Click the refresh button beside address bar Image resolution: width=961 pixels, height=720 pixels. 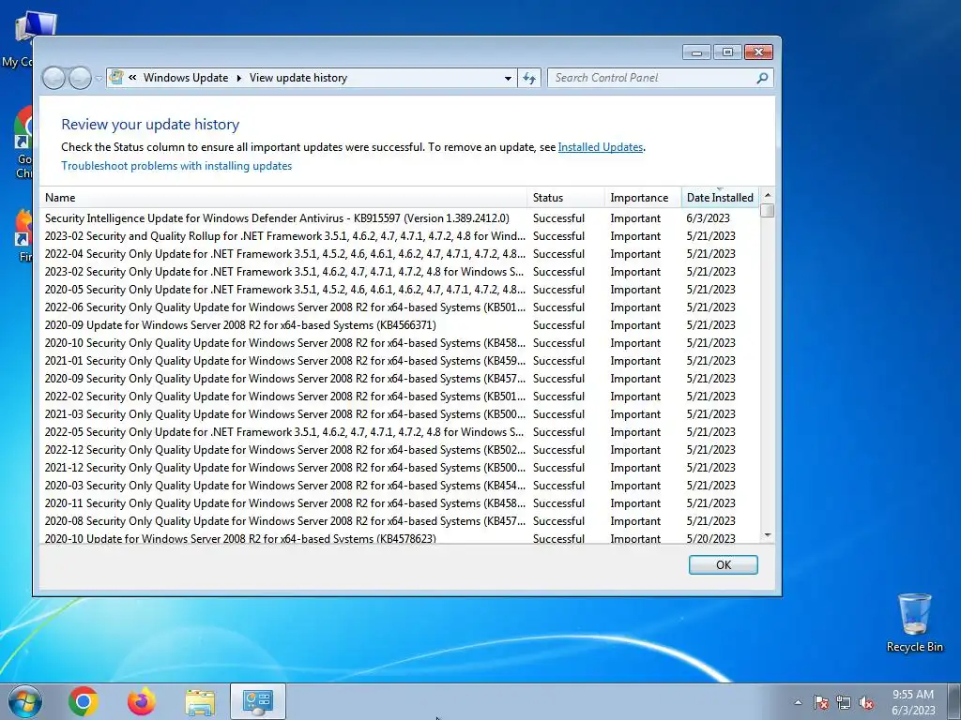click(x=529, y=78)
